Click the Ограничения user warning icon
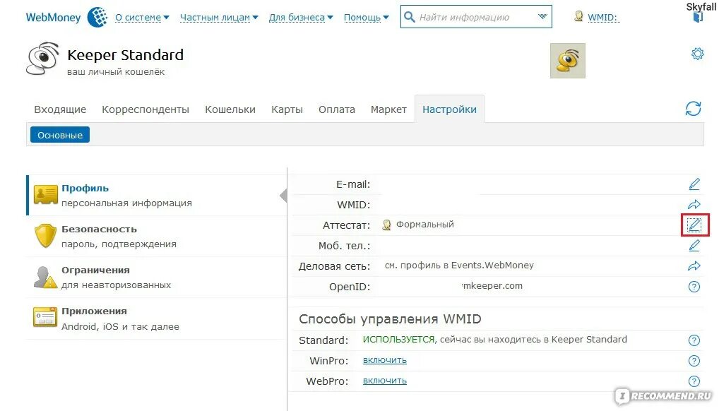This screenshot has width=719, height=411. point(45,277)
